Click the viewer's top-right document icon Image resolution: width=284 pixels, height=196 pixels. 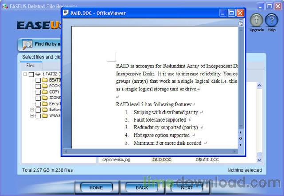coord(241,23)
